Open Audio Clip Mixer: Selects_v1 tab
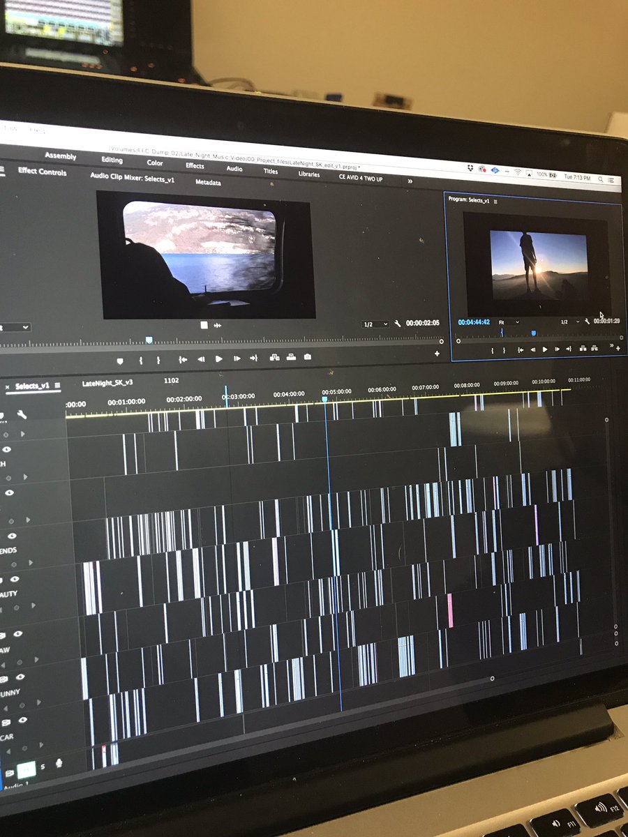This screenshot has width=628, height=837. click(133, 178)
